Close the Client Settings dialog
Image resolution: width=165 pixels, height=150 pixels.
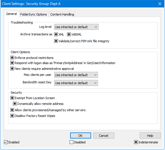point(160,4)
